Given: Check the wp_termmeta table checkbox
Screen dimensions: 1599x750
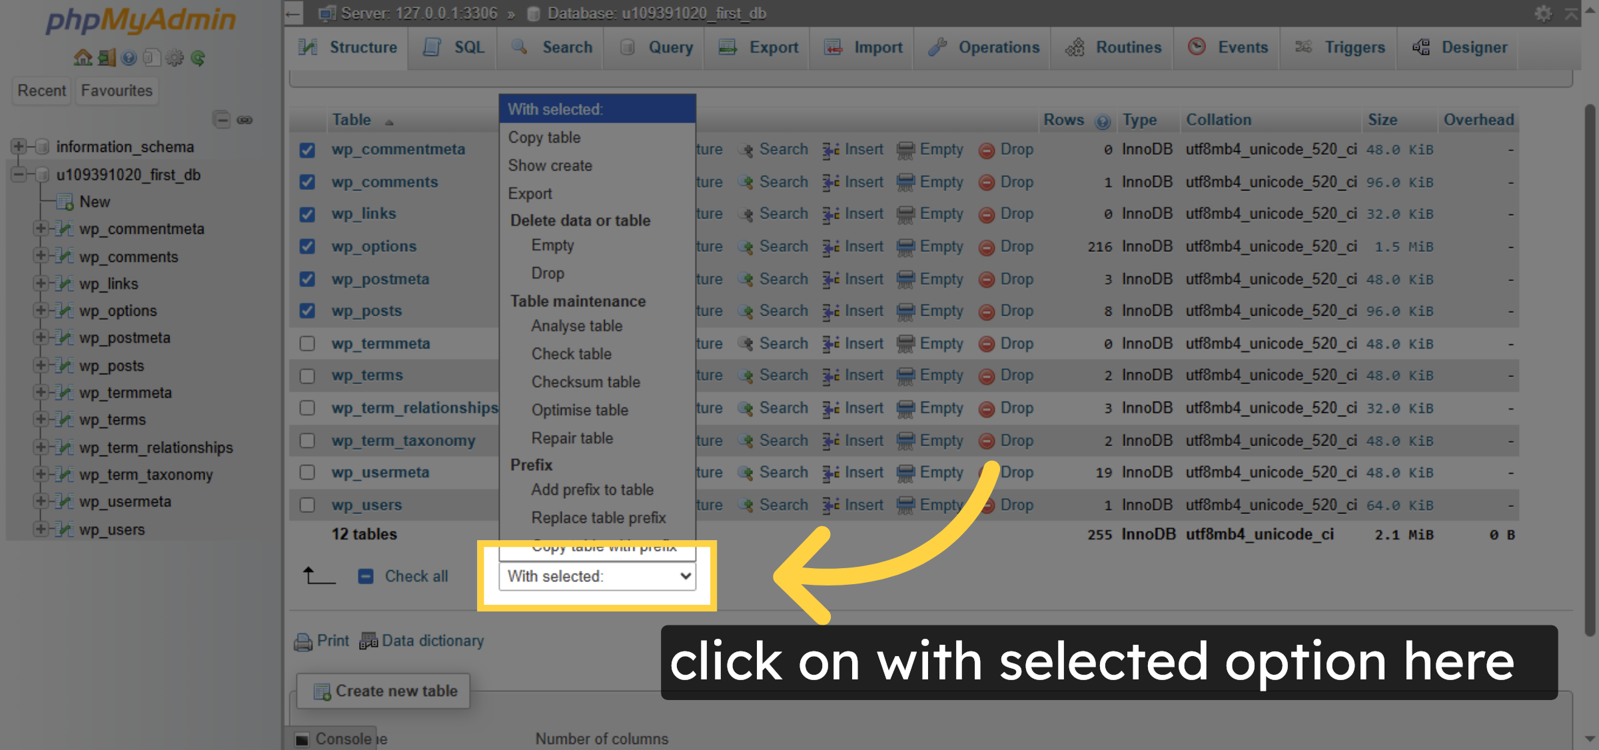Looking at the screenshot, I should 307,344.
